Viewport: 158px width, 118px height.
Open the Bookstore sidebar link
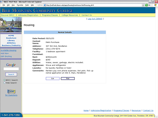pyautogui.click(x=11, y=38)
